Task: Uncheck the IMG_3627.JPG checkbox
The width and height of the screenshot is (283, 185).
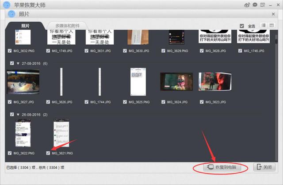Action: coord(10,102)
